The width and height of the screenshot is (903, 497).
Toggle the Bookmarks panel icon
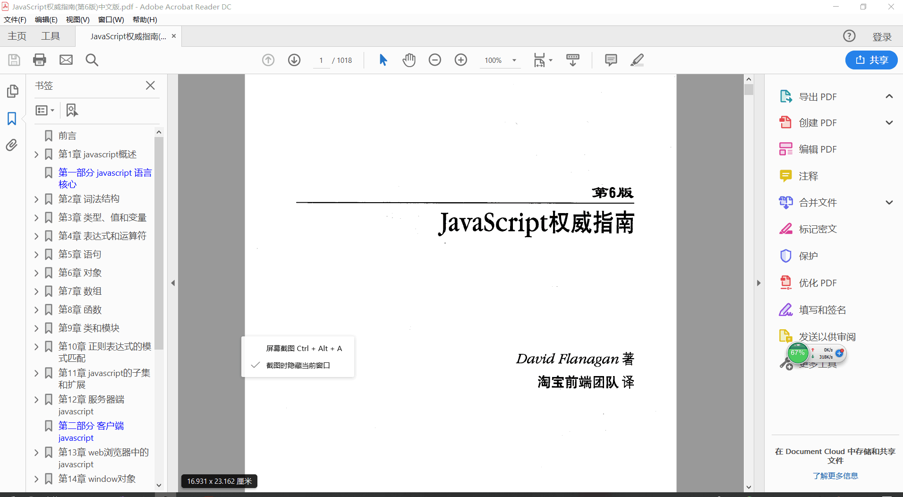point(12,118)
